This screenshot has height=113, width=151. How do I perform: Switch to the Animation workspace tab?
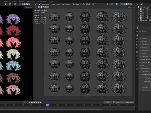click(14, 2)
